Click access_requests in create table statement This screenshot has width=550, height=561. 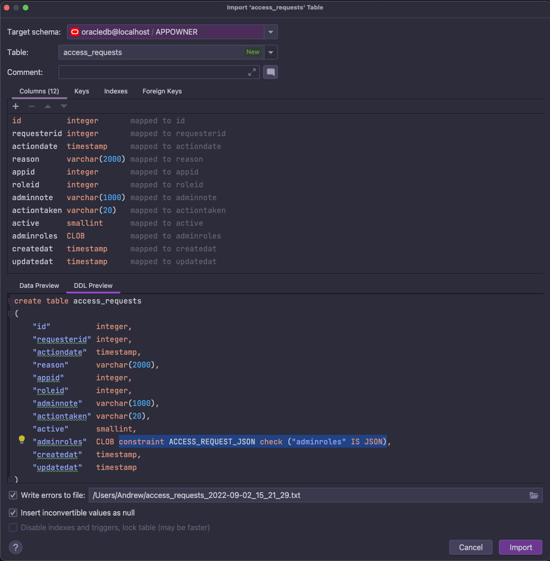tap(107, 301)
